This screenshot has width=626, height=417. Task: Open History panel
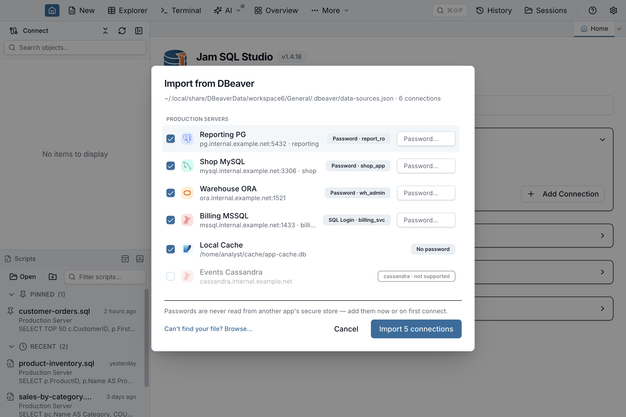494,10
